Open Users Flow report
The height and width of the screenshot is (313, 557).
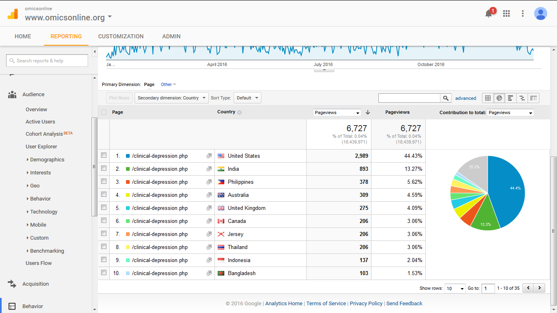point(39,263)
